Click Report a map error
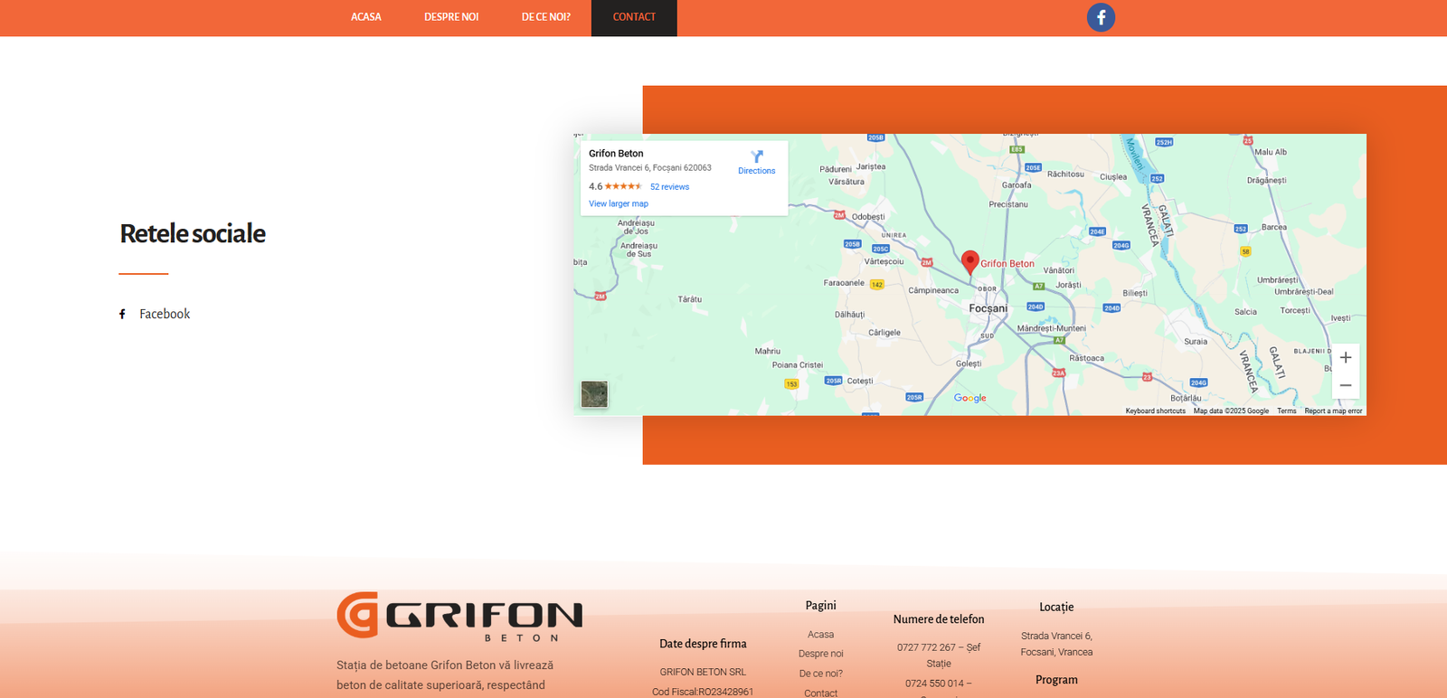This screenshot has width=1447, height=698. [x=1333, y=411]
